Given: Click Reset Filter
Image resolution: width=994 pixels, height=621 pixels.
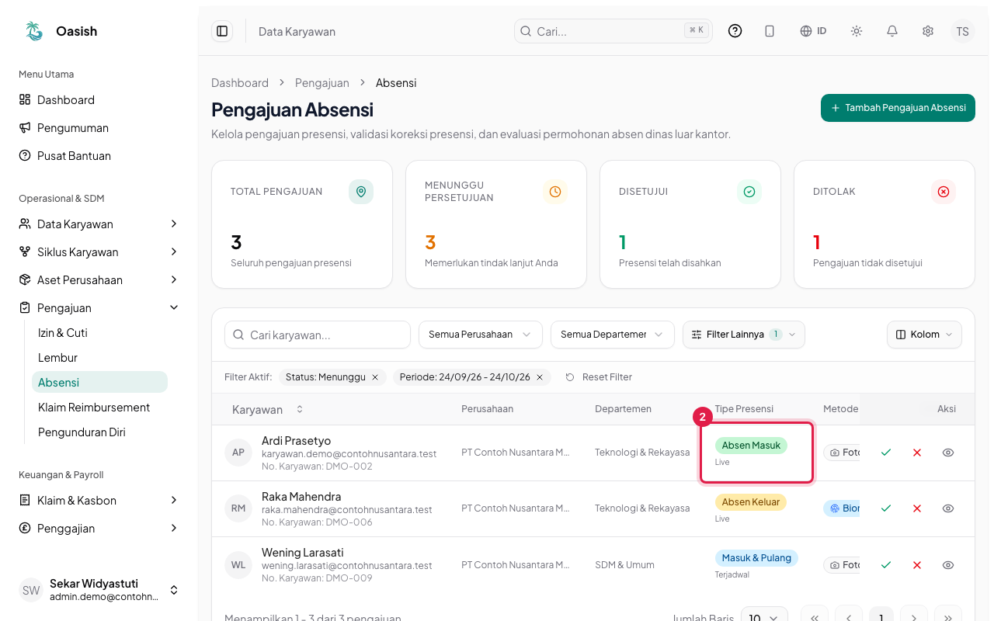Looking at the screenshot, I should [599, 377].
